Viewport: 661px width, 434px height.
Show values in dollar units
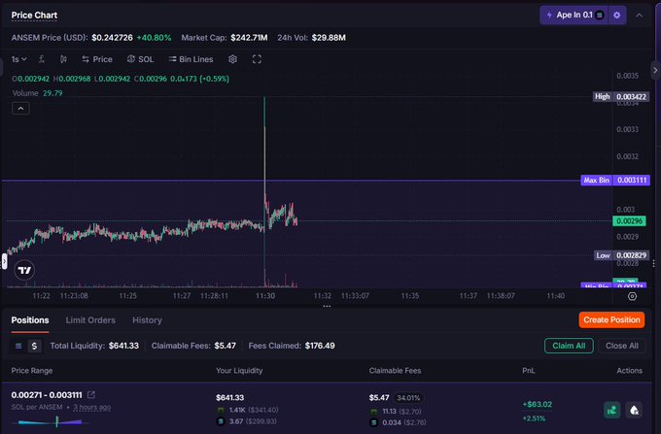[x=34, y=346]
